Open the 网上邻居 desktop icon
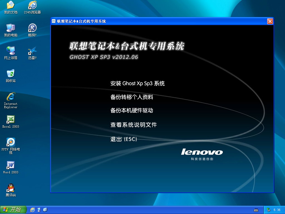This screenshot has height=214, width=285. tap(11, 51)
